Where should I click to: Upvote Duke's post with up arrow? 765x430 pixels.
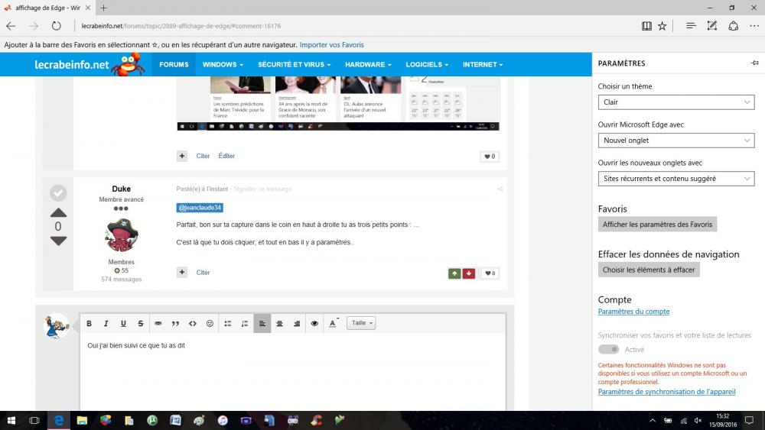tap(59, 212)
